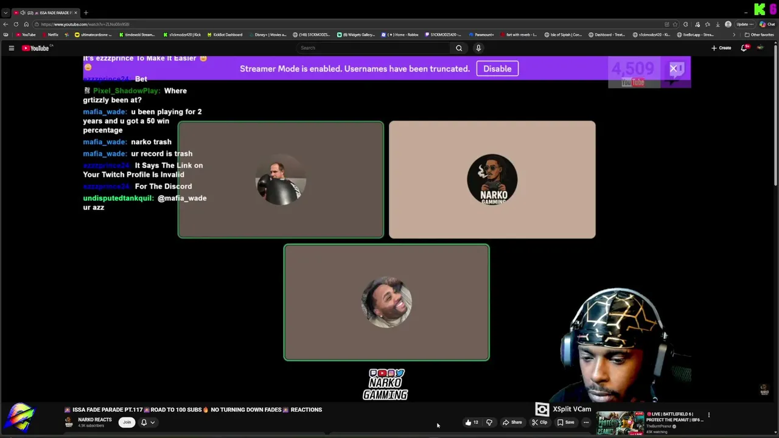The width and height of the screenshot is (779, 438).
Task: Open the tab search dropdown arrow
Action: [x=5, y=13]
